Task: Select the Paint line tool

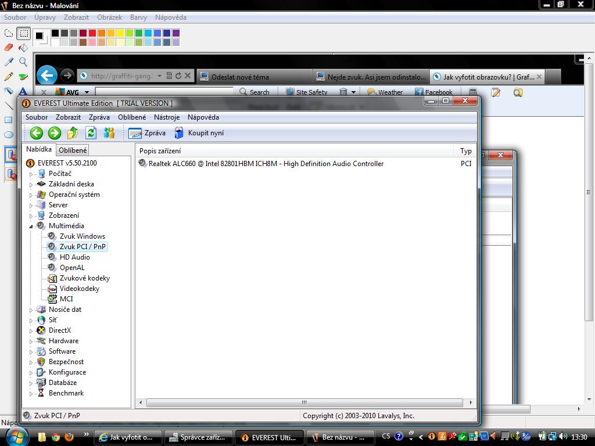Action: [x=8, y=106]
